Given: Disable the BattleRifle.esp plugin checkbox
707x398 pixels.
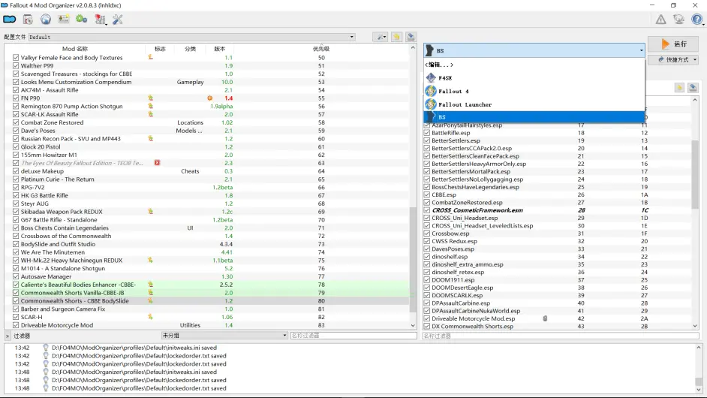Looking at the screenshot, I should (x=426, y=133).
